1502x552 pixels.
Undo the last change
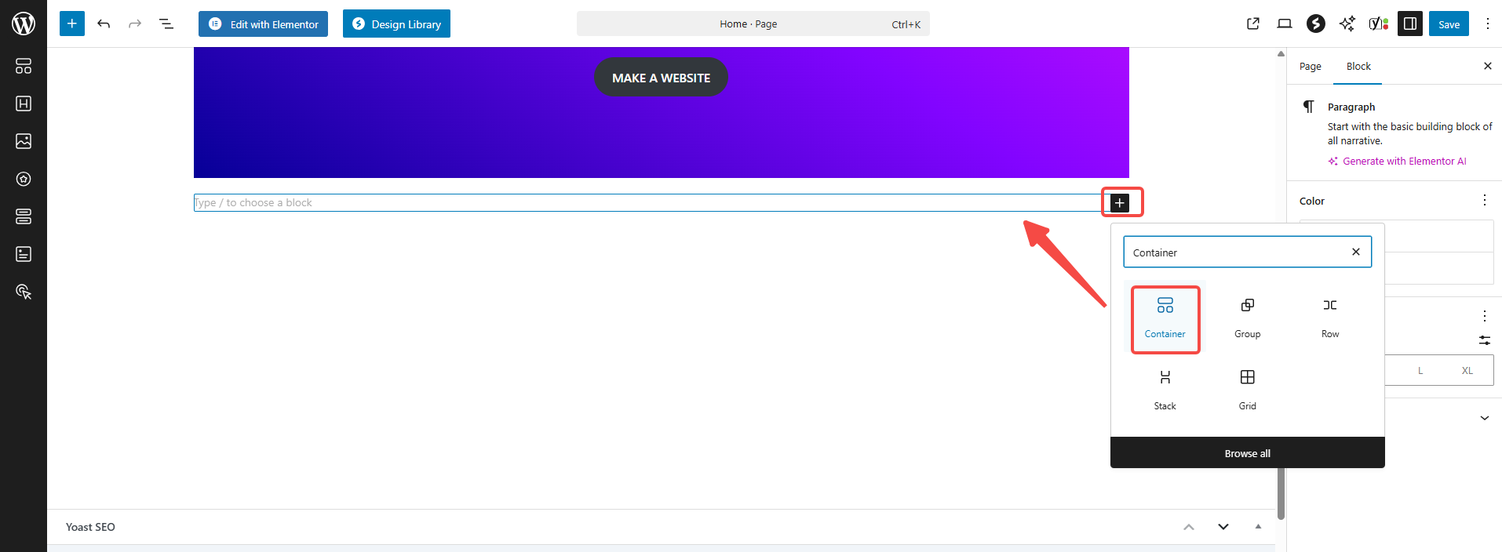[104, 24]
